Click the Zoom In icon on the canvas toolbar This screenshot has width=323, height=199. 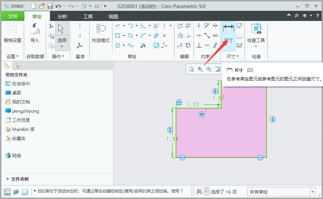click(200, 69)
